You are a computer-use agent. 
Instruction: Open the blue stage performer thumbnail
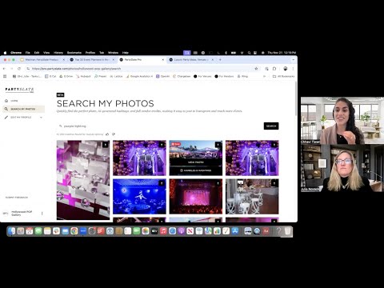[139, 197]
